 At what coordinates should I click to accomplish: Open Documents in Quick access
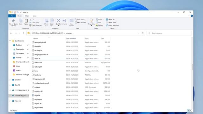(x=20, y=54)
